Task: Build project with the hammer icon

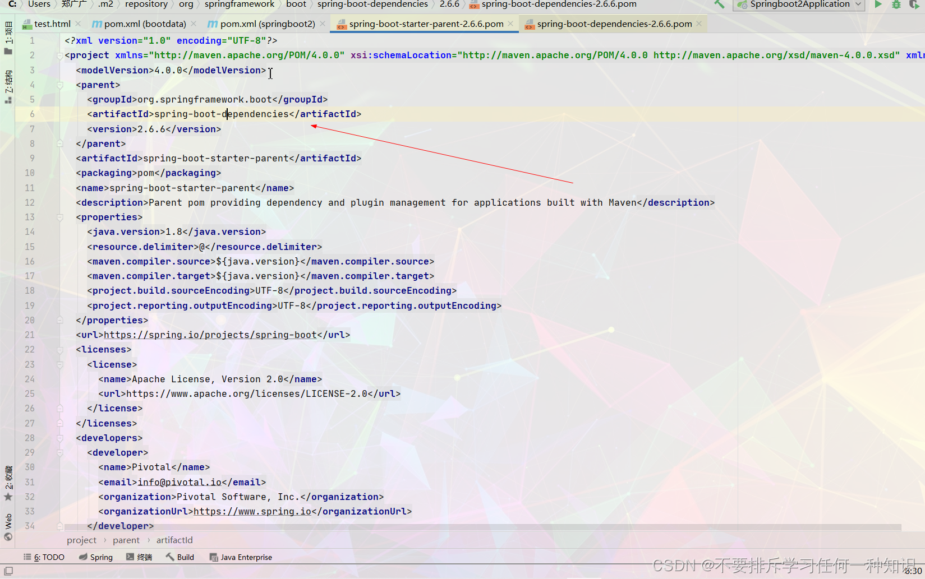Action: 719,4
